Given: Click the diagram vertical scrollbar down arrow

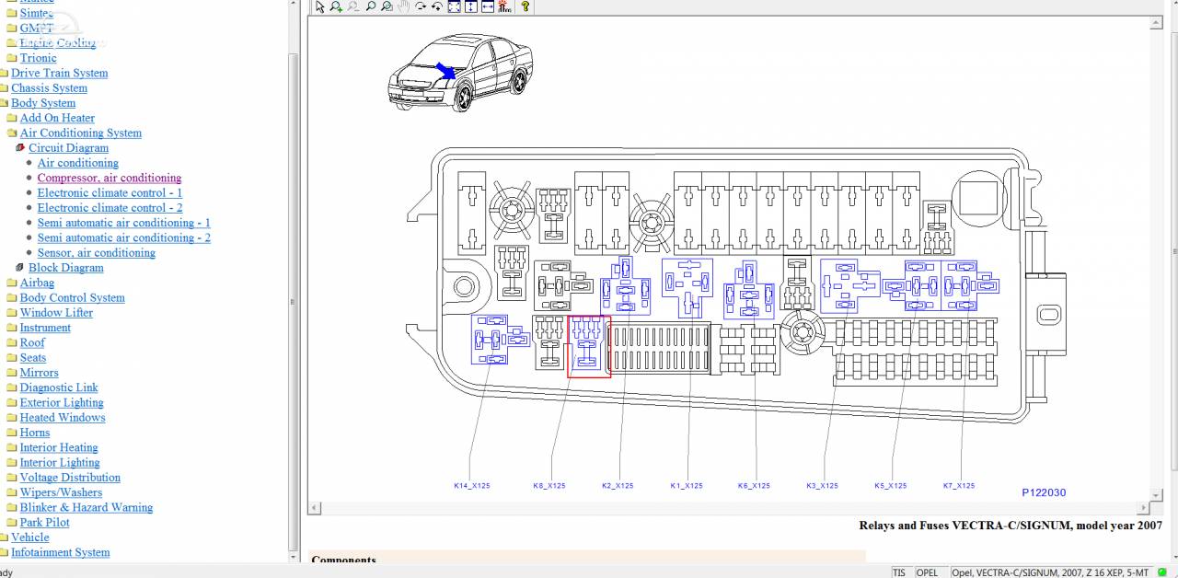Looking at the screenshot, I should (x=1157, y=495).
